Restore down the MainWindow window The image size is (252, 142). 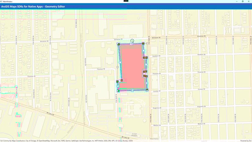pyautogui.click(x=243, y=2)
